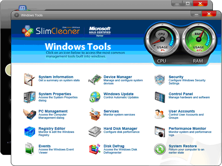The height and width of the screenshot is (166, 222).
Task: Click 'Configure disk performance' description
Action: 122,132
